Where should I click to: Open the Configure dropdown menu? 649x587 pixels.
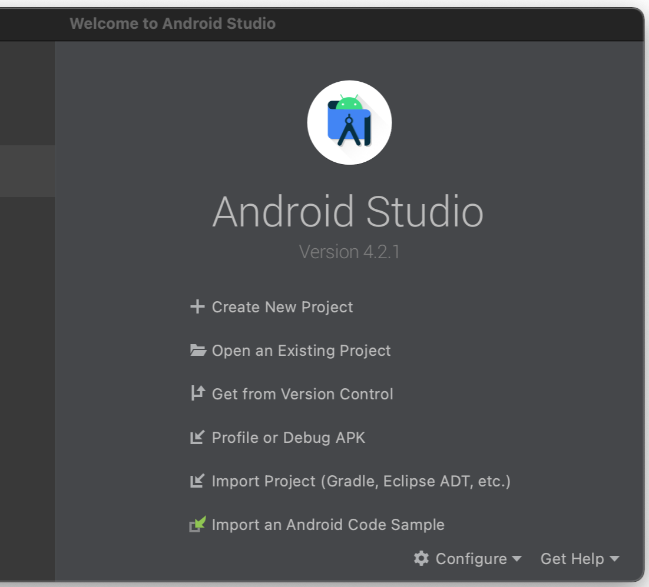point(468,559)
